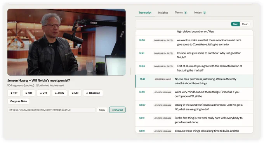264x143 pixels.
Task: Download transcript as MD
Action: pos(75,93)
